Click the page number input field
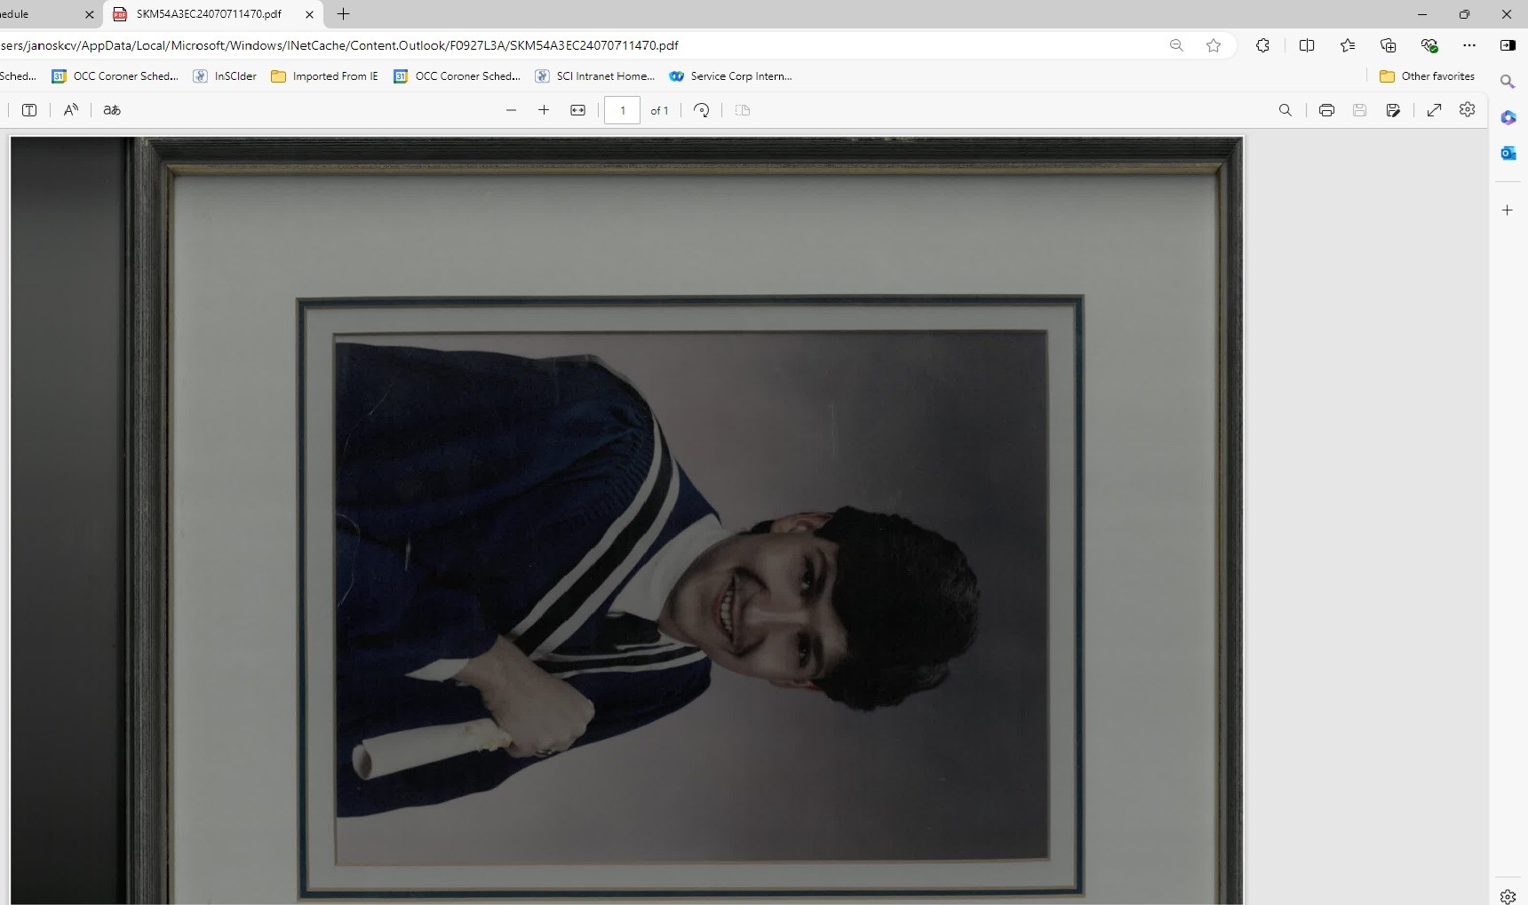Viewport: 1528px width, 905px height. [622, 110]
